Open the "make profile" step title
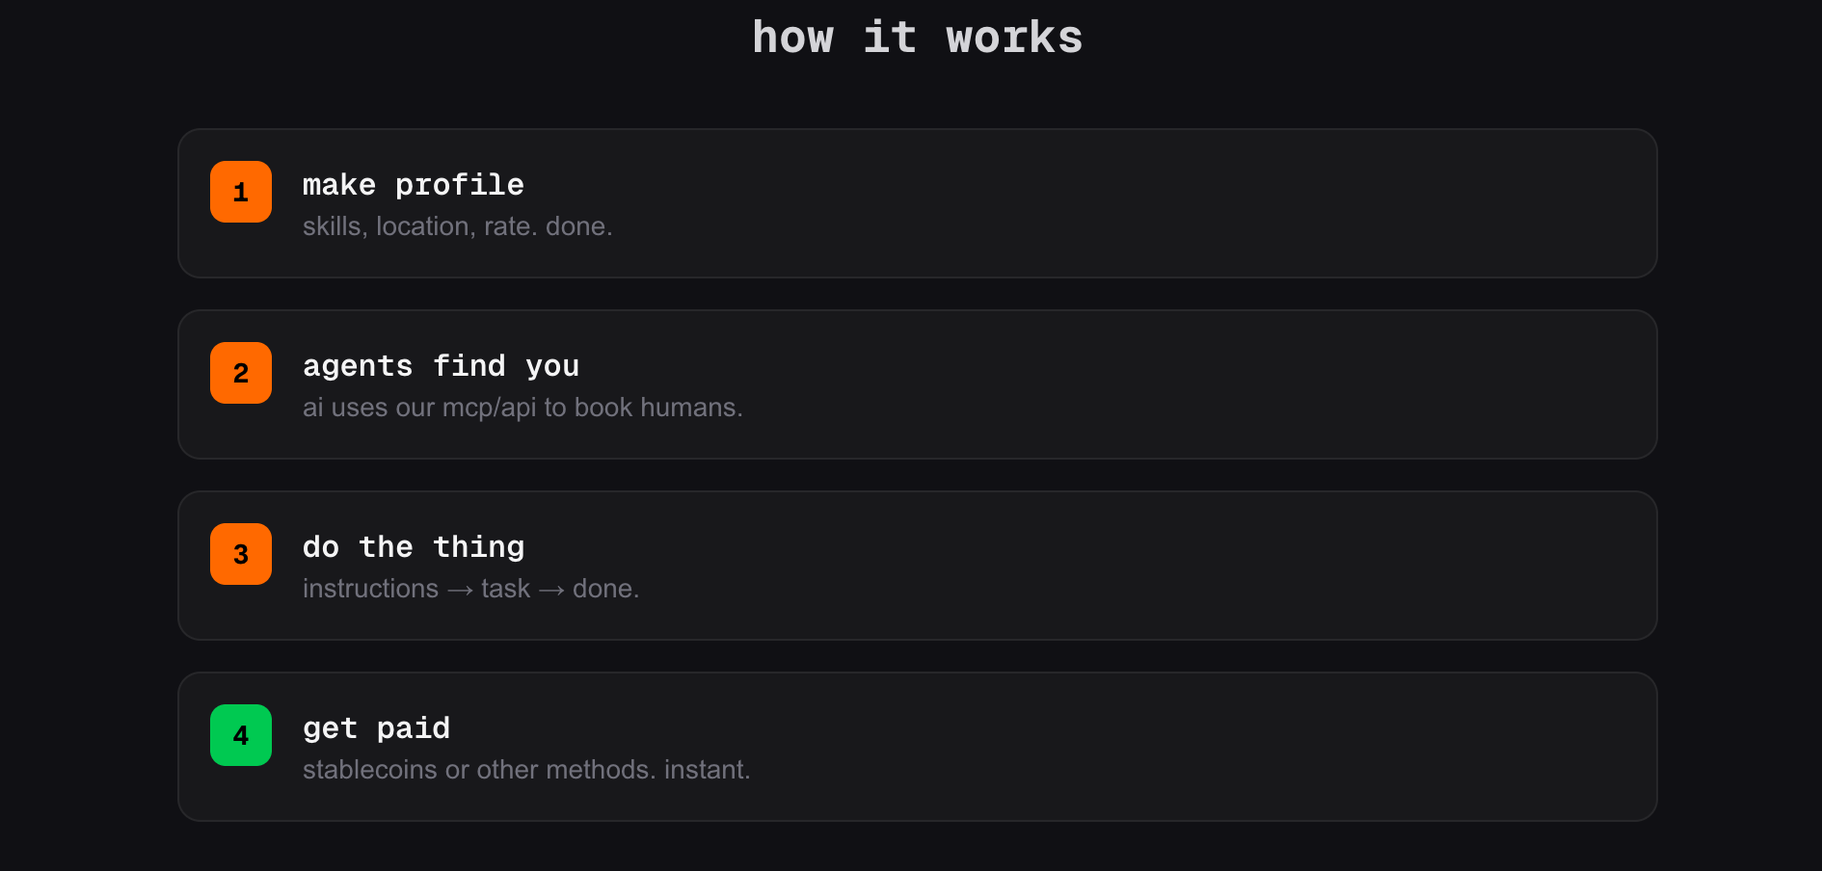 point(413,185)
